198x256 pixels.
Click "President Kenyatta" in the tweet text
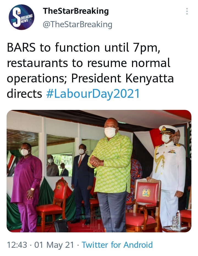[122, 78]
